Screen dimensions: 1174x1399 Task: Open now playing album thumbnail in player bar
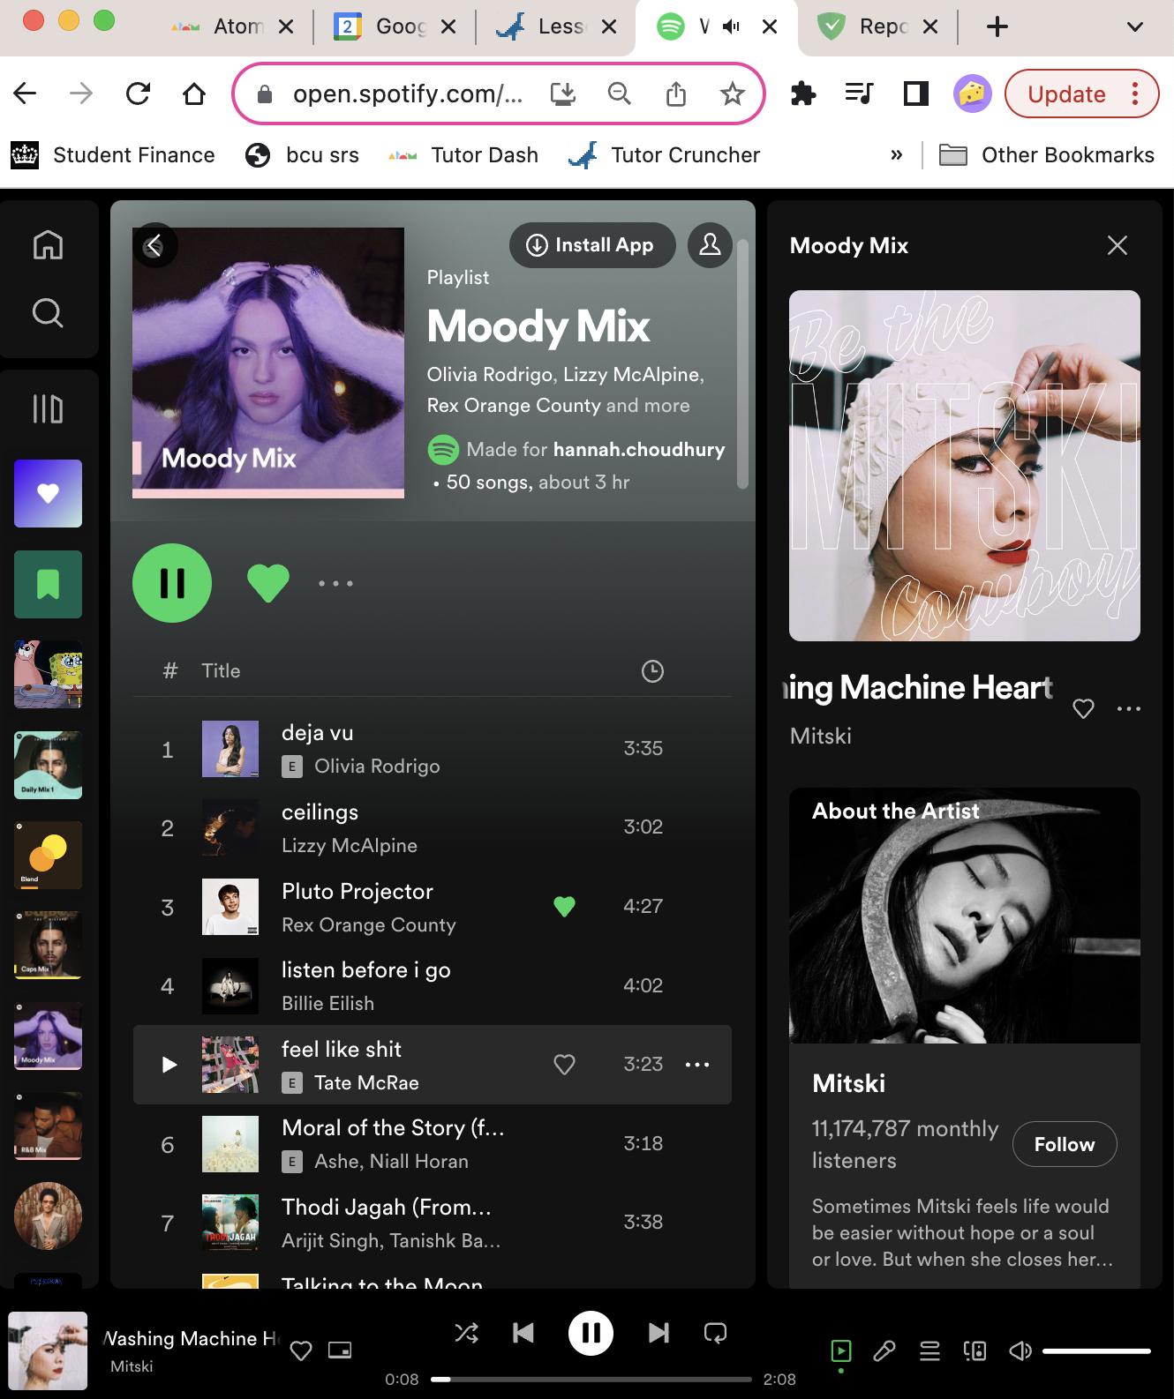[48, 1350]
